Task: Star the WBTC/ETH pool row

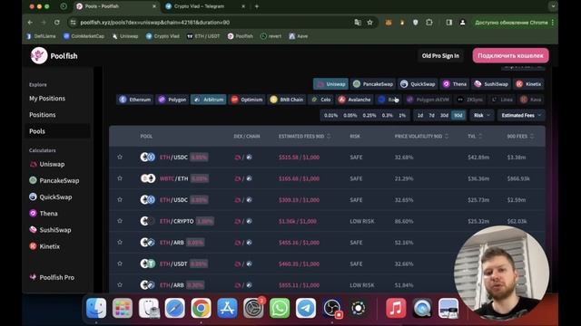Action: [x=120, y=178]
